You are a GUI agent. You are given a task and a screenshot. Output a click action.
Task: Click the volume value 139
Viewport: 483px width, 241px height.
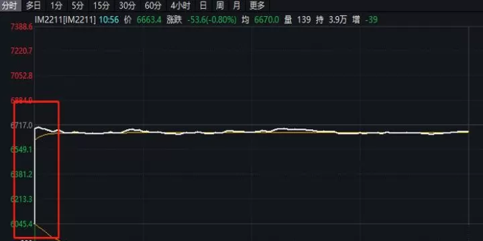304,20
